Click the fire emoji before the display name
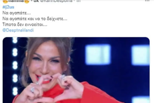 coord(5,2)
